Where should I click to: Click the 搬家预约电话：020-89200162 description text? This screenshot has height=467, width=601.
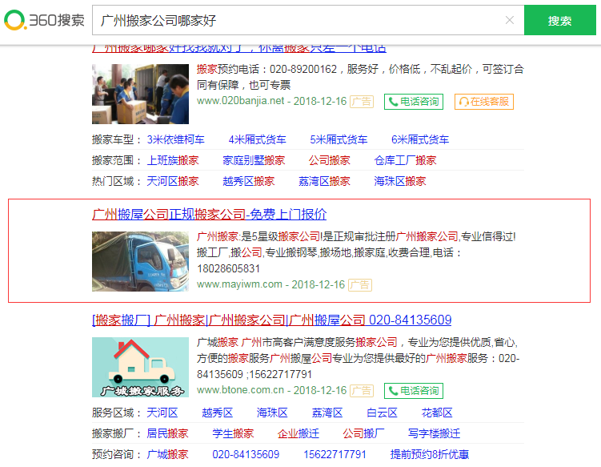point(266,69)
